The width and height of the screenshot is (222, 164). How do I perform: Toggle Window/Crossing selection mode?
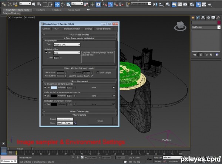point(50,4)
